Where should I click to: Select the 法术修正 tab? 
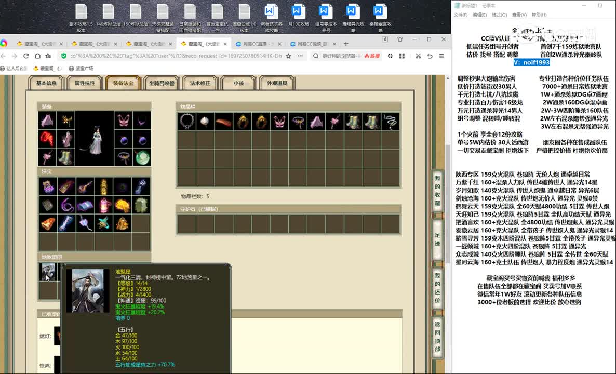(x=200, y=83)
